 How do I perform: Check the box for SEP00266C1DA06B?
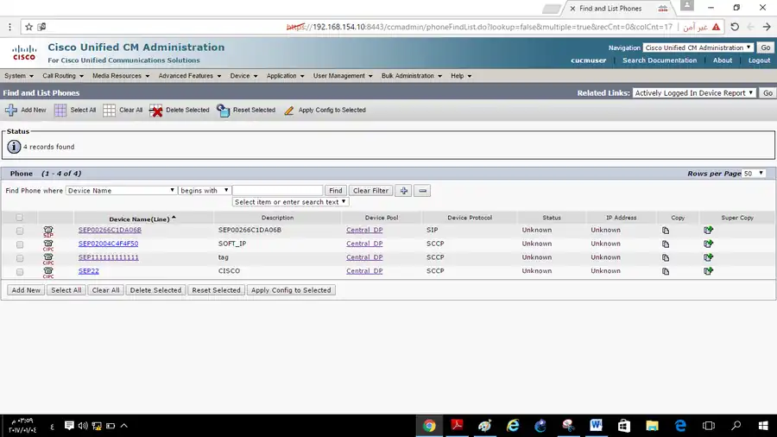[19, 231]
